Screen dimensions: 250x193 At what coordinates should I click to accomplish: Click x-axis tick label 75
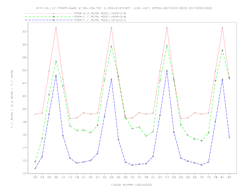209,177
